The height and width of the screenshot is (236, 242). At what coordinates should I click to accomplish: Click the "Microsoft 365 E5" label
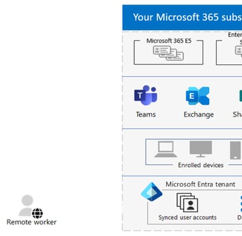169,41
